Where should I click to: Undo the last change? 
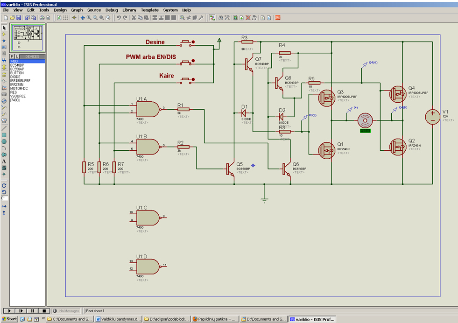[119, 18]
